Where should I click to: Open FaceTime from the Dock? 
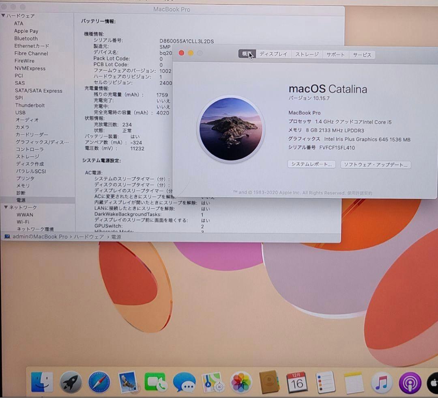(x=156, y=382)
